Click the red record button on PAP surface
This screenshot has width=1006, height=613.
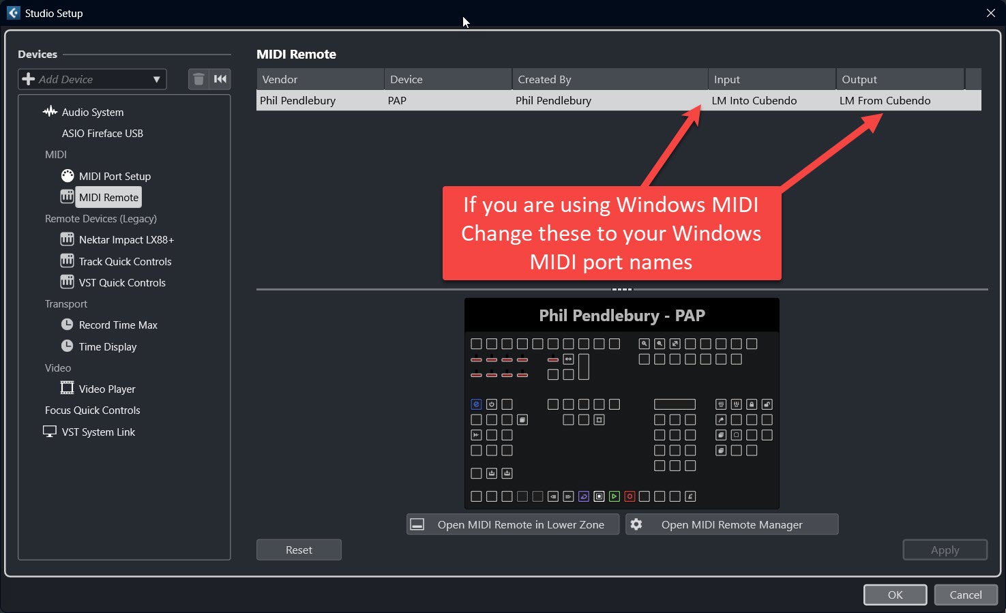point(630,496)
